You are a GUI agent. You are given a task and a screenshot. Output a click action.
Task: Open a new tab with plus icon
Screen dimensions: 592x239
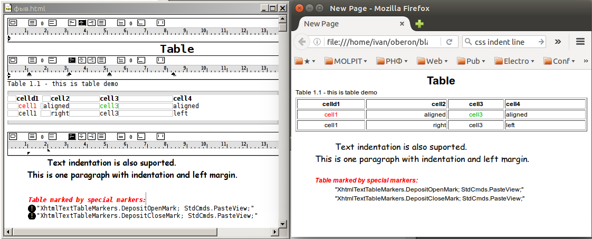pos(419,24)
